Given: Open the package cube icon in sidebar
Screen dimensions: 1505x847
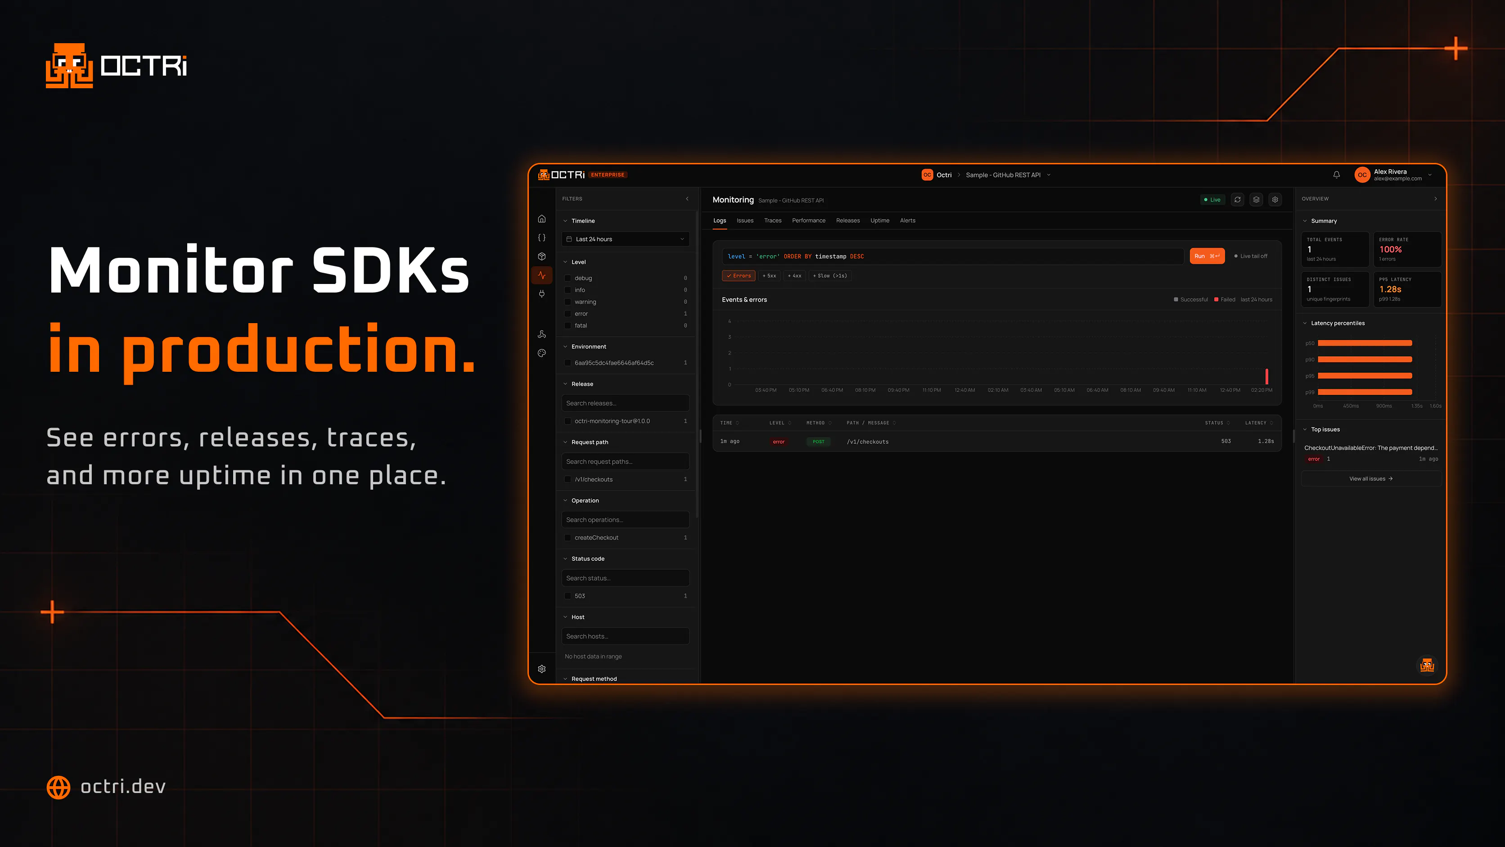Looking at the screenshot, I should (x=541, y=256).
